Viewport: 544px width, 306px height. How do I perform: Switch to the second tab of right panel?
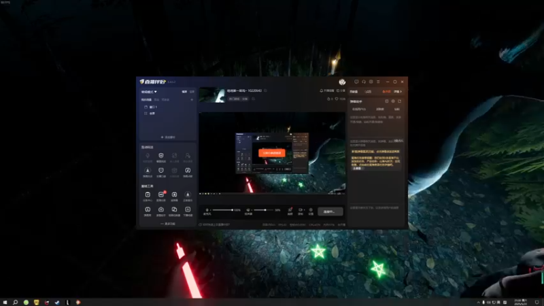368,92
